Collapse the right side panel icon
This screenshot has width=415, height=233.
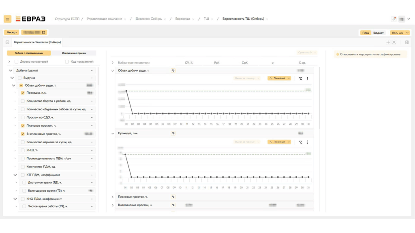407,42
